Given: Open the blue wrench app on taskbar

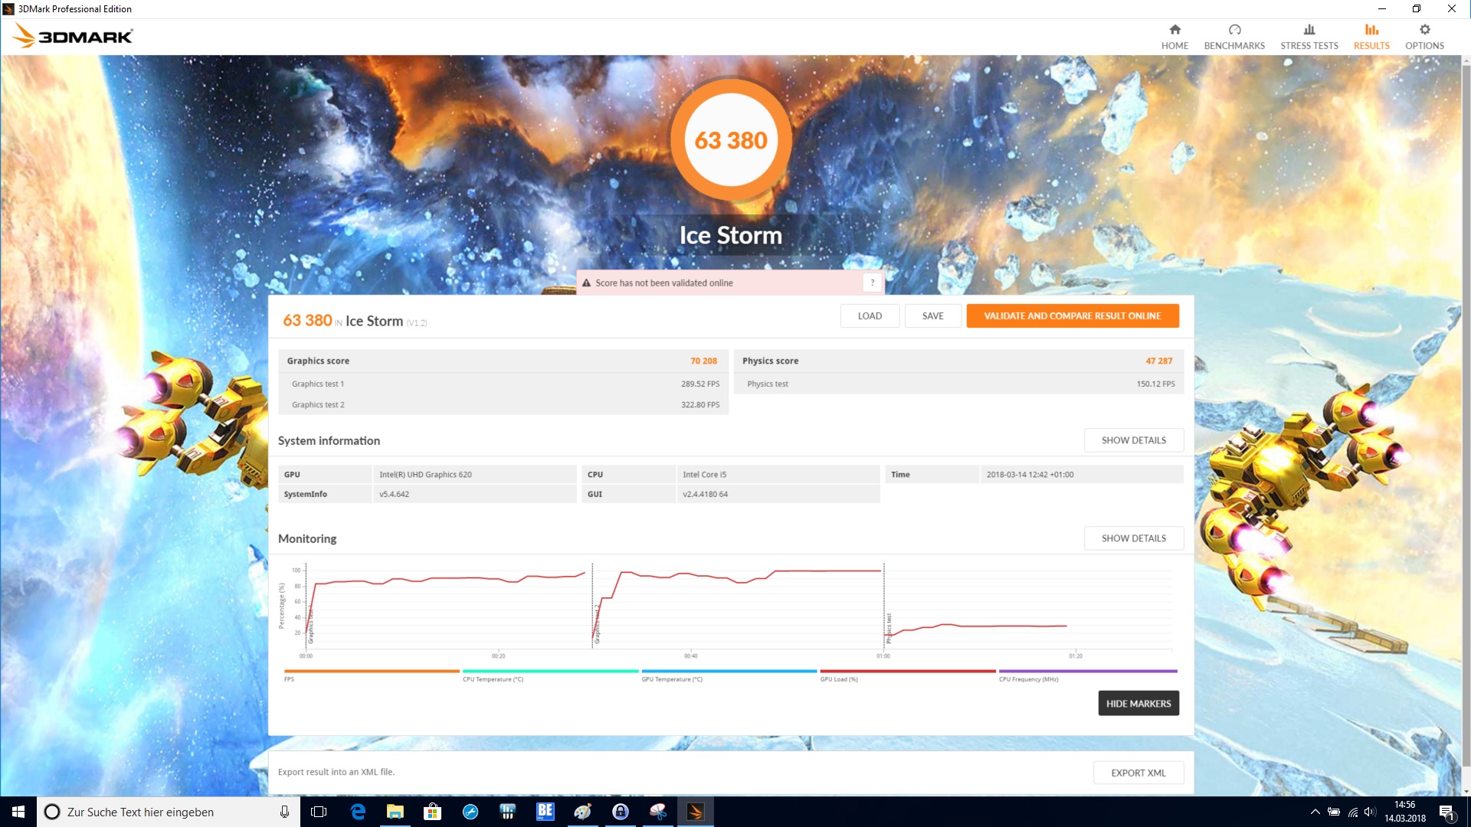Looking at the screenshot, I should (x=470, y=812).
